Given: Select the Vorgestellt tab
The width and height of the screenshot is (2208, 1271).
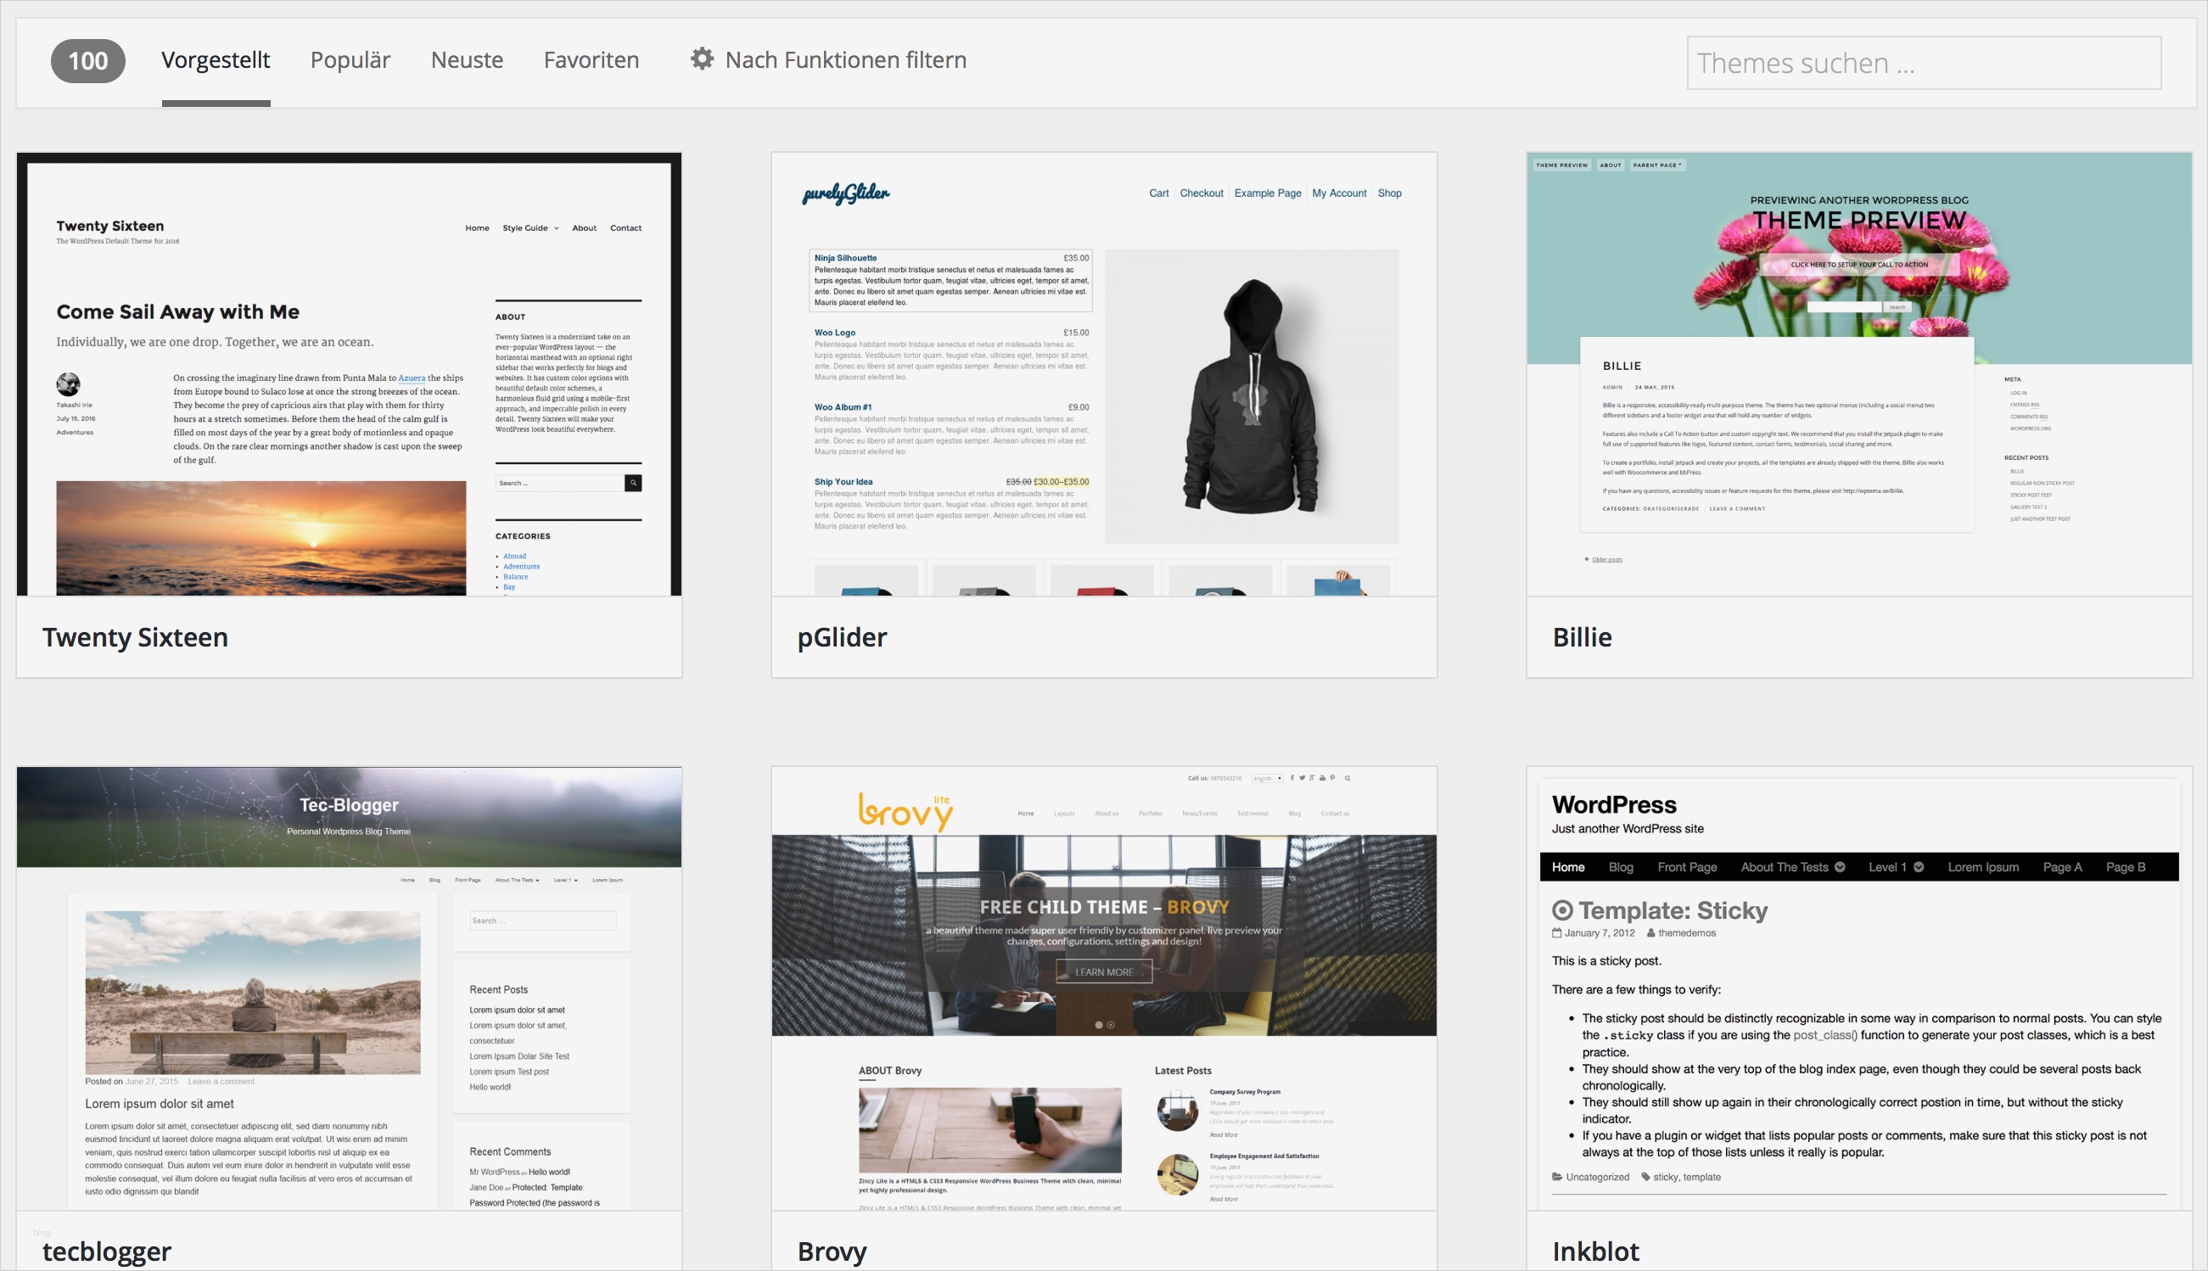Looking at the screenshot, I should pos(216,60).
